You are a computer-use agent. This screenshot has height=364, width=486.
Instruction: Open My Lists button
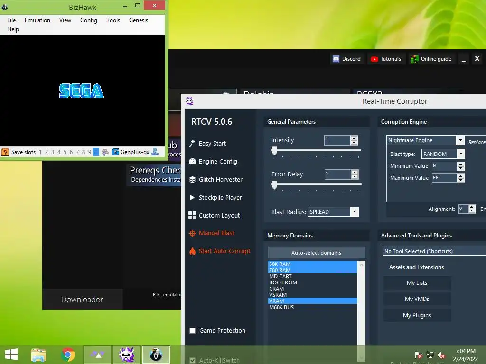coord(417,283)
